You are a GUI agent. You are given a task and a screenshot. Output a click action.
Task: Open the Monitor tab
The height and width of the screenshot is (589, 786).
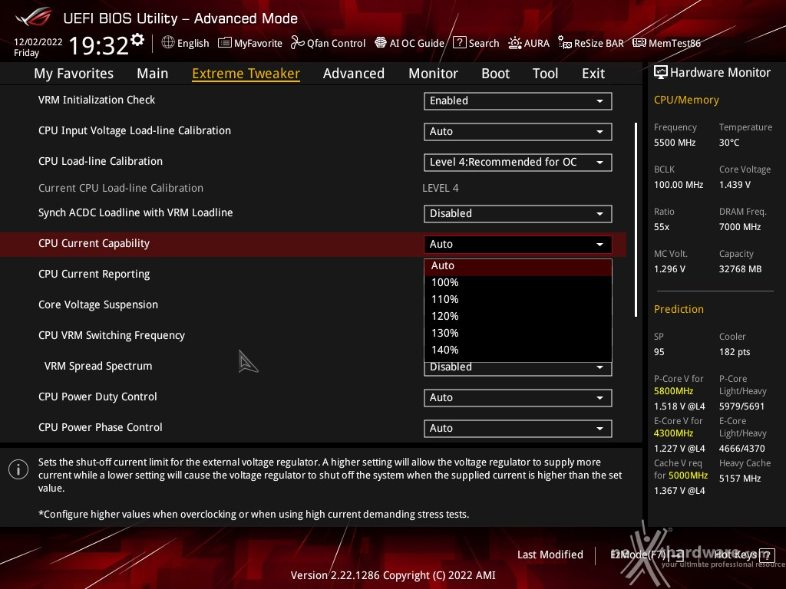point(433,74)
